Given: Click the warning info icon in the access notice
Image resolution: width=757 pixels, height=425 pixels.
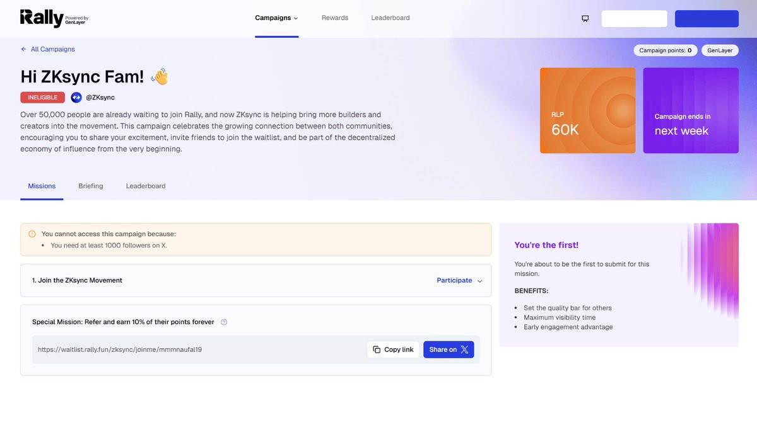Looking at the screenshot, I should pos(32,234).
